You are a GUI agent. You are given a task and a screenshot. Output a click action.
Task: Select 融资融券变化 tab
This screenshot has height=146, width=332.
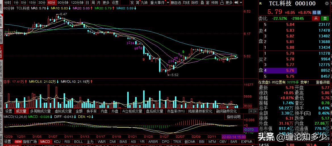[x=226, y=111]
